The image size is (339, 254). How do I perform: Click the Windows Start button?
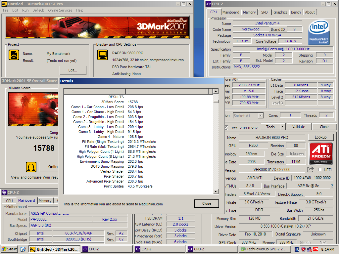9,249
